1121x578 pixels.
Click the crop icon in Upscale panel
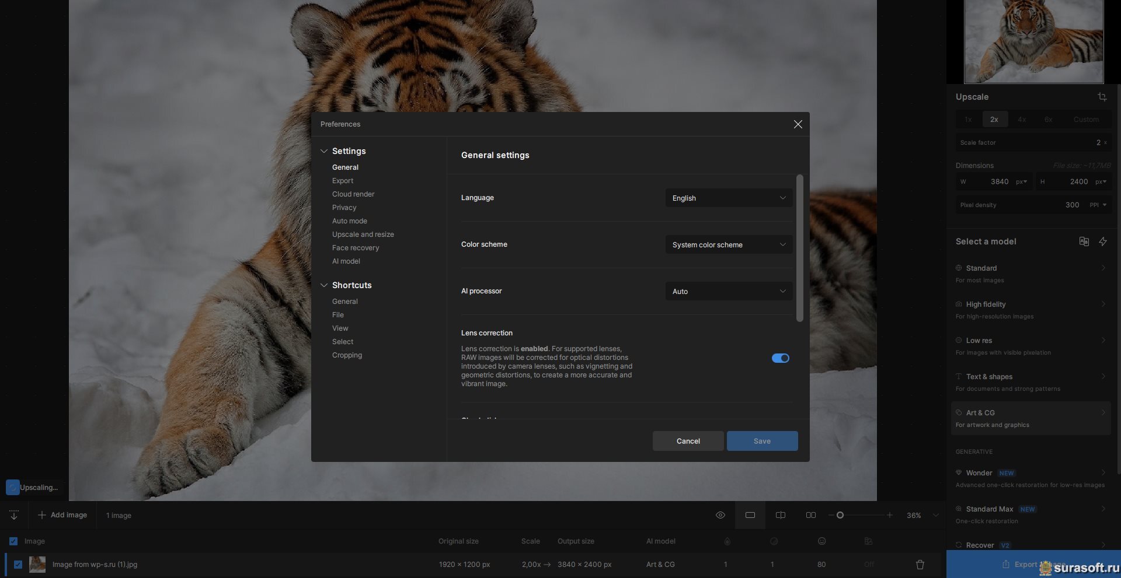pyautogui.click(x=1102, y=97)
